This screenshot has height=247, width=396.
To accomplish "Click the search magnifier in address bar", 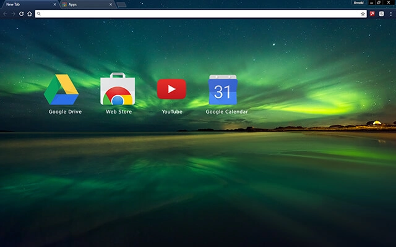I will point(38,14).
